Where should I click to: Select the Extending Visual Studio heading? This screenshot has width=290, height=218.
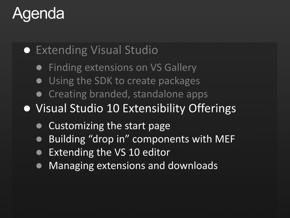[97, 50]
